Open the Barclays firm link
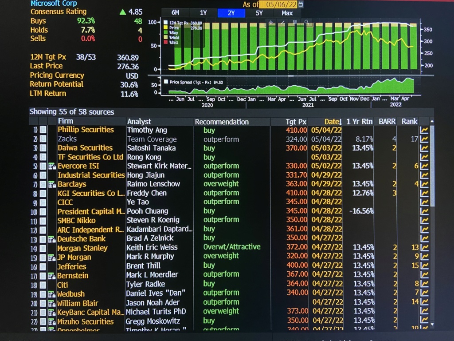This screenshot has width=454, height=341. tap(72, 184)
